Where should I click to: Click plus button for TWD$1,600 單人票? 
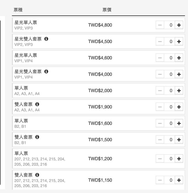(179, 123)
